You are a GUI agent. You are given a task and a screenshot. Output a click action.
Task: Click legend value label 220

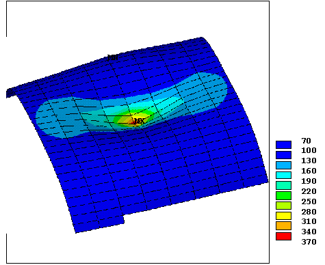(309, 191)
